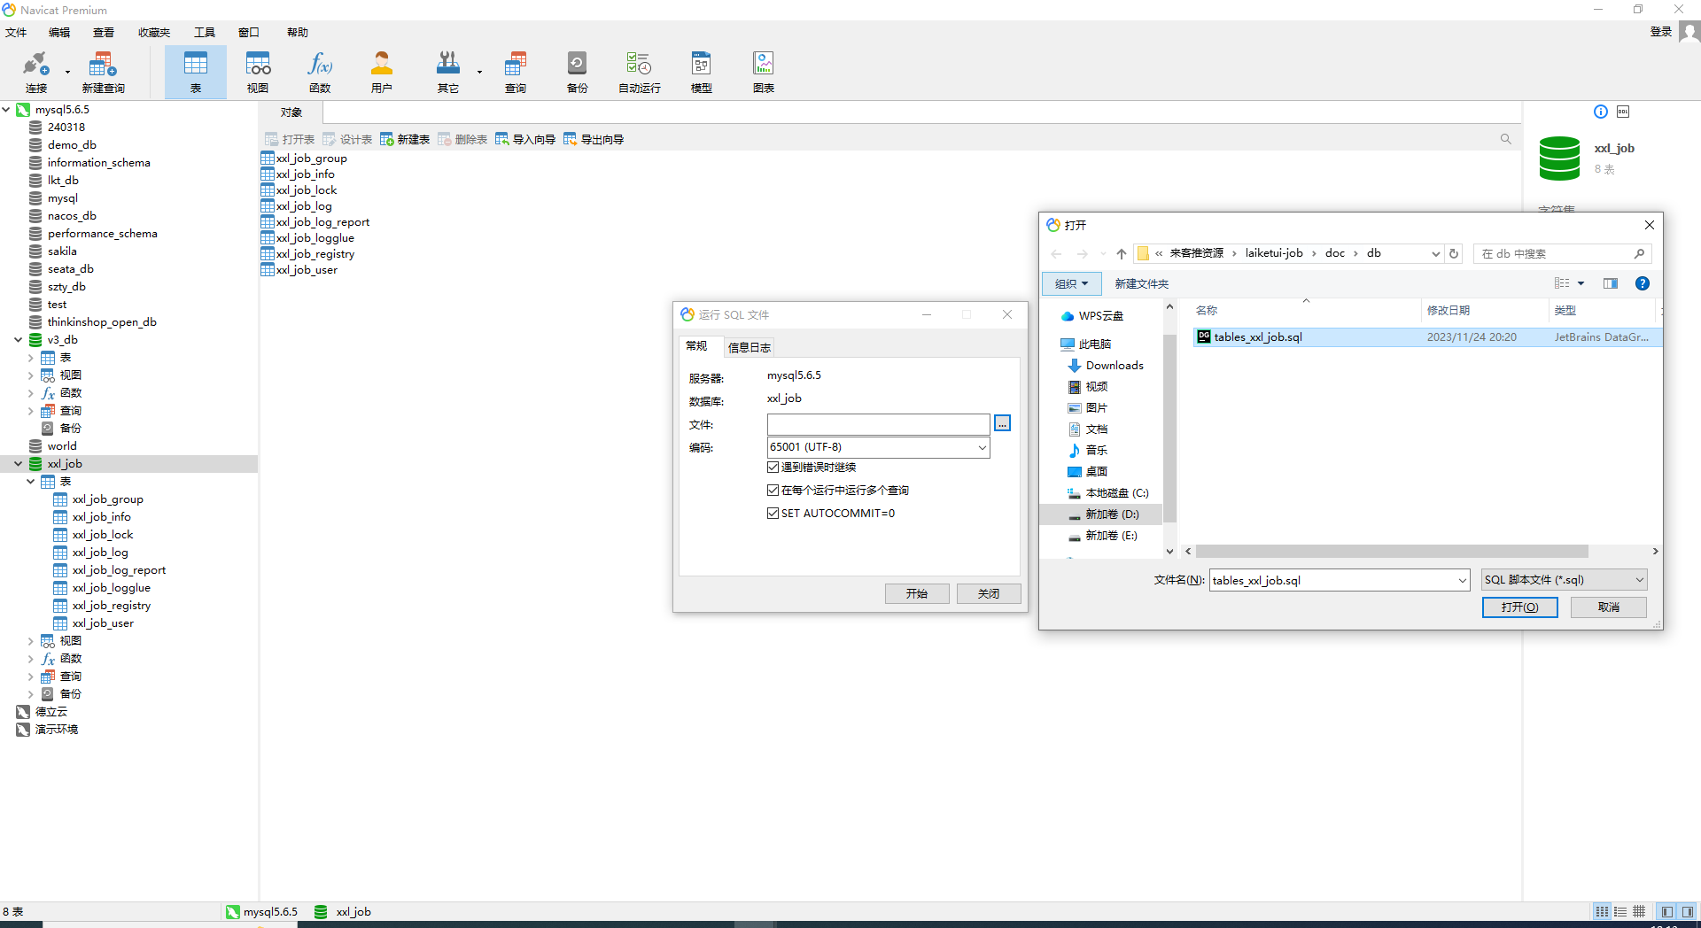This screenshot has width=1701, height=928.
Task: Click 导出向导 in object toolbar
Action: tap(594, 139)
